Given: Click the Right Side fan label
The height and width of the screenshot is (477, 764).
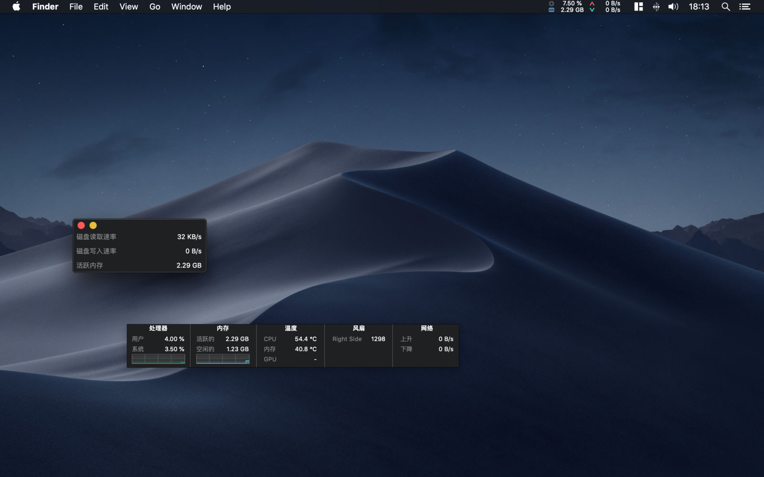Looking at the screenshot, I should pos(347,339).
